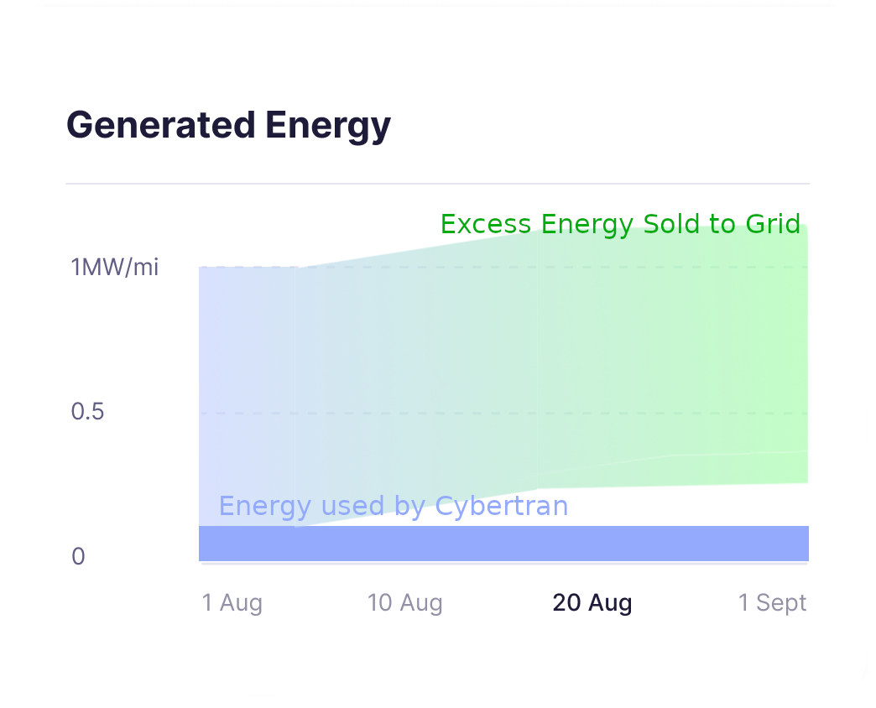Click the solid blue Cybertran energy band

[503, 544]
